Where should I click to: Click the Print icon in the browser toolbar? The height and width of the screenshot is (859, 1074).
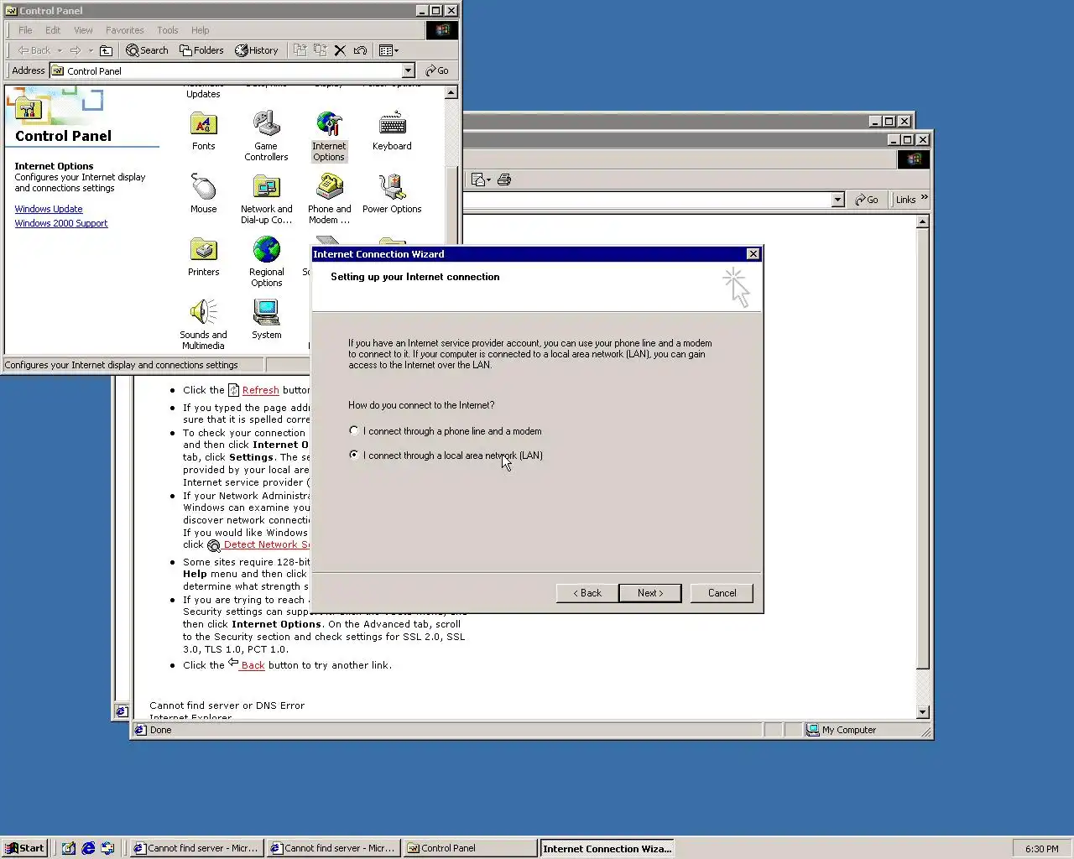pyautogui.click(x=504, y=180)
